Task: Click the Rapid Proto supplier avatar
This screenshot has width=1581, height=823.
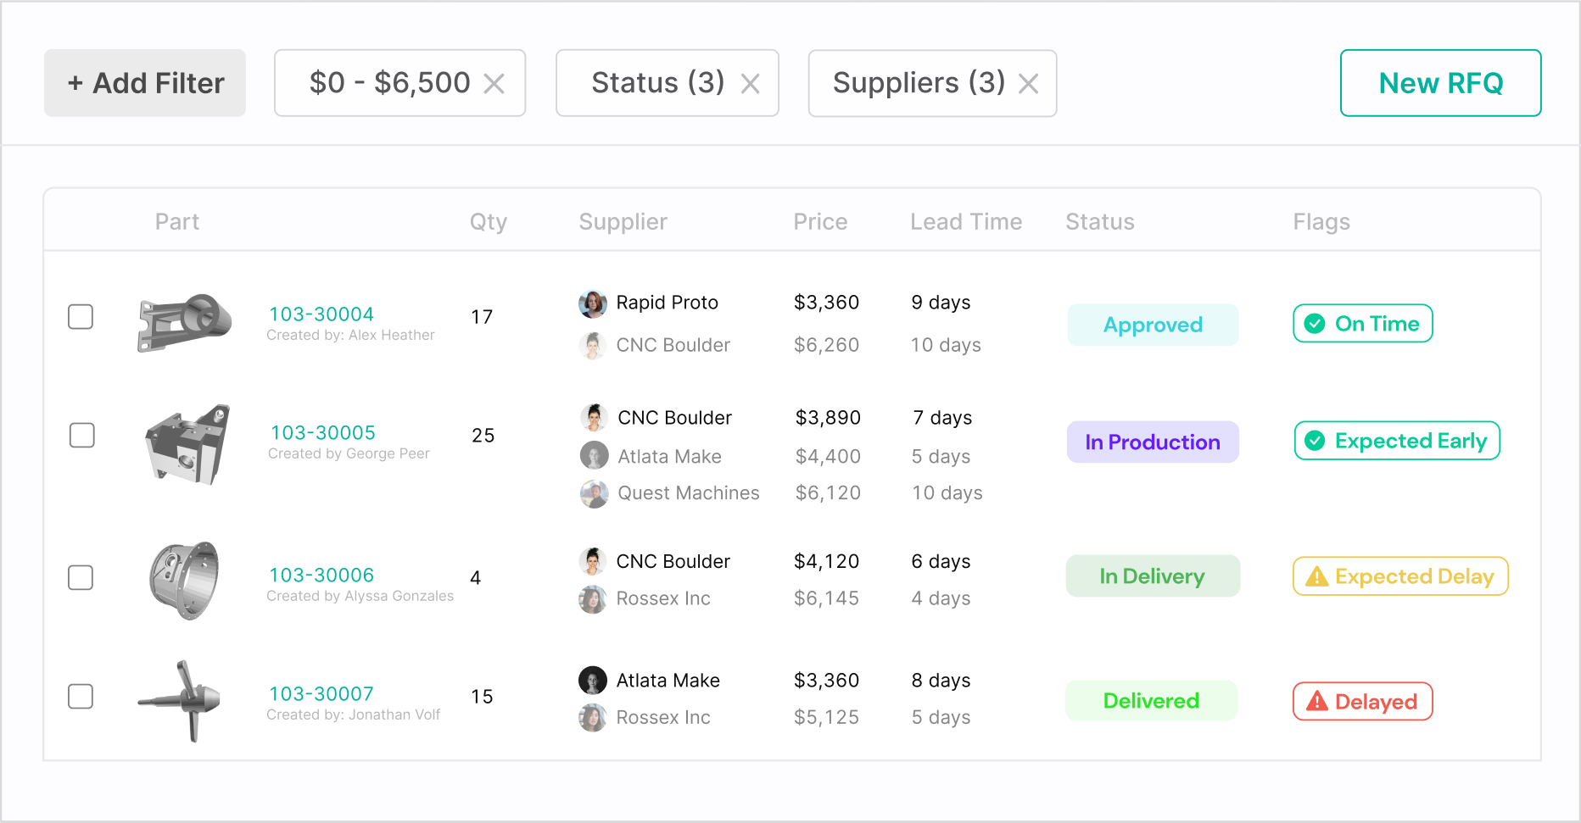Action: point(594,303)
